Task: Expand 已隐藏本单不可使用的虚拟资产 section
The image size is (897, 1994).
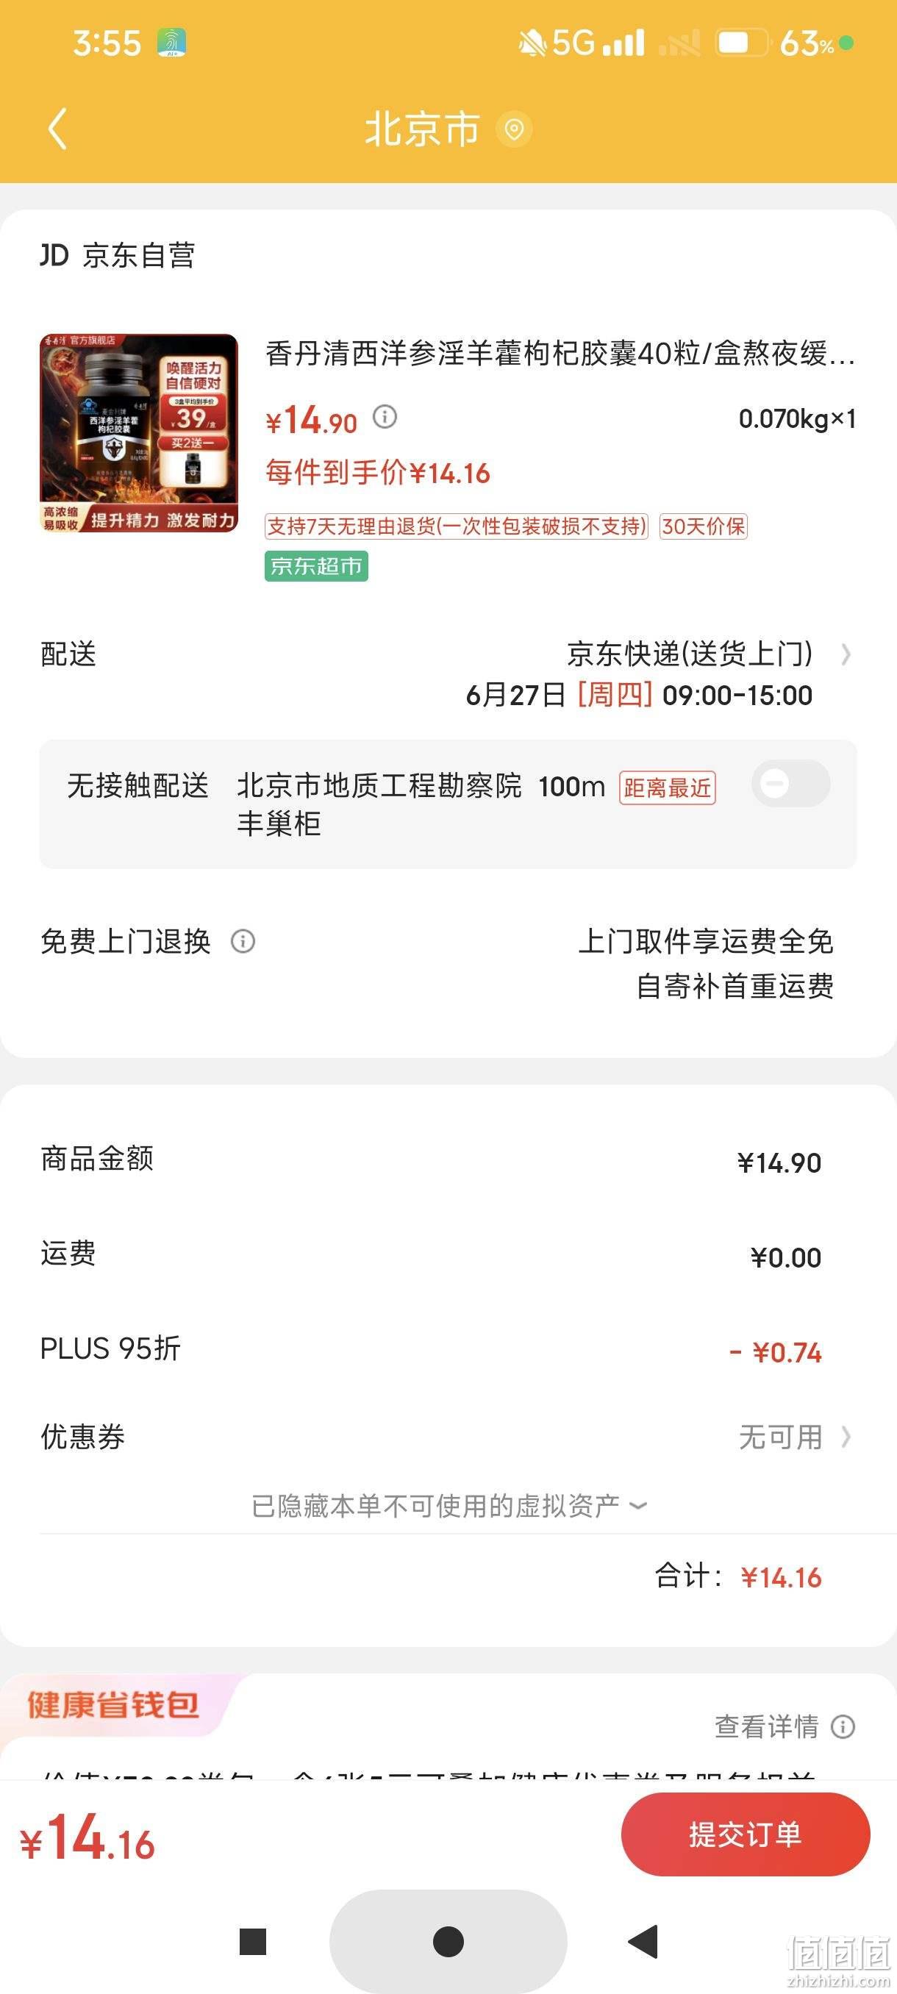Action: [x=449, y=1506]
